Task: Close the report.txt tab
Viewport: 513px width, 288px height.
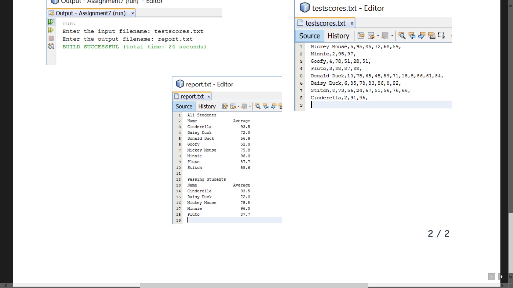Action: 209,96
